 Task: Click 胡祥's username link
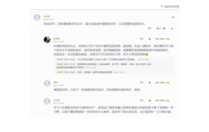click(56, 82)
